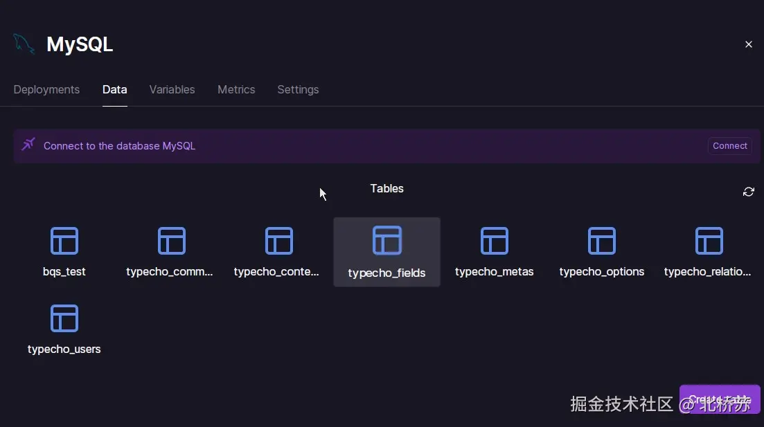
Task: Click the typecho_fields label
Action: [x=387, y=273]
